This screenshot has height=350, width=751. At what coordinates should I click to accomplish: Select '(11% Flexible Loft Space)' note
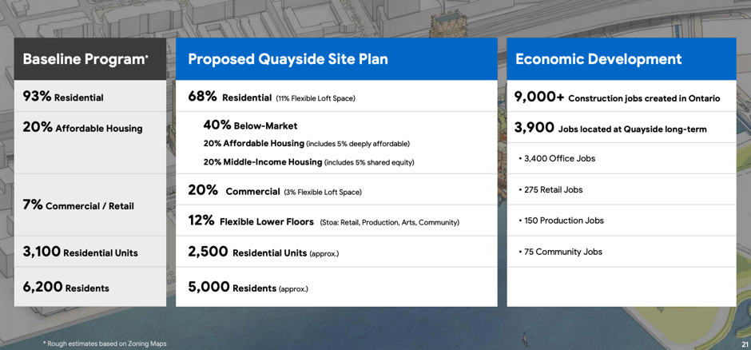(316, 98)
